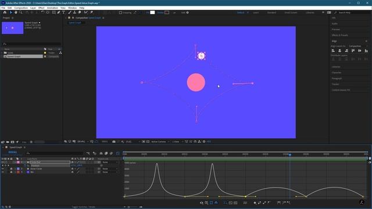Click the Home icon in the toolbar

click(x=5, y=12)
